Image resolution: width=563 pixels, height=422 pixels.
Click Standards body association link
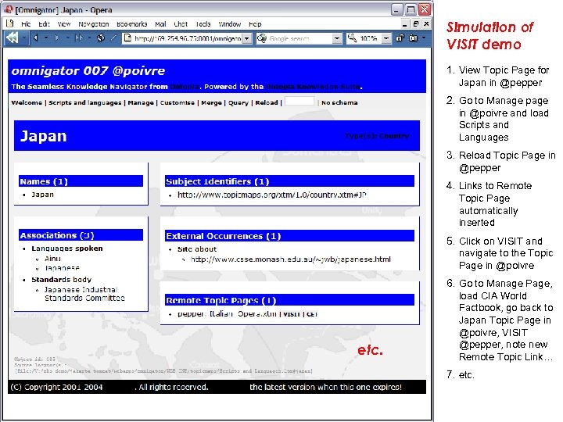point(62,280)
